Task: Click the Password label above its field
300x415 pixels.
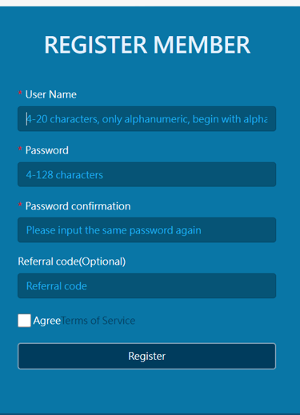Action: point(47,150)
